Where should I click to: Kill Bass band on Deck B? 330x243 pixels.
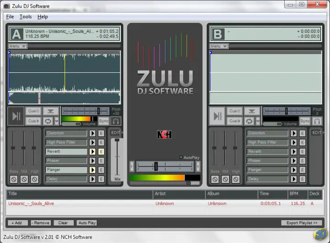[x=215, y=179]
